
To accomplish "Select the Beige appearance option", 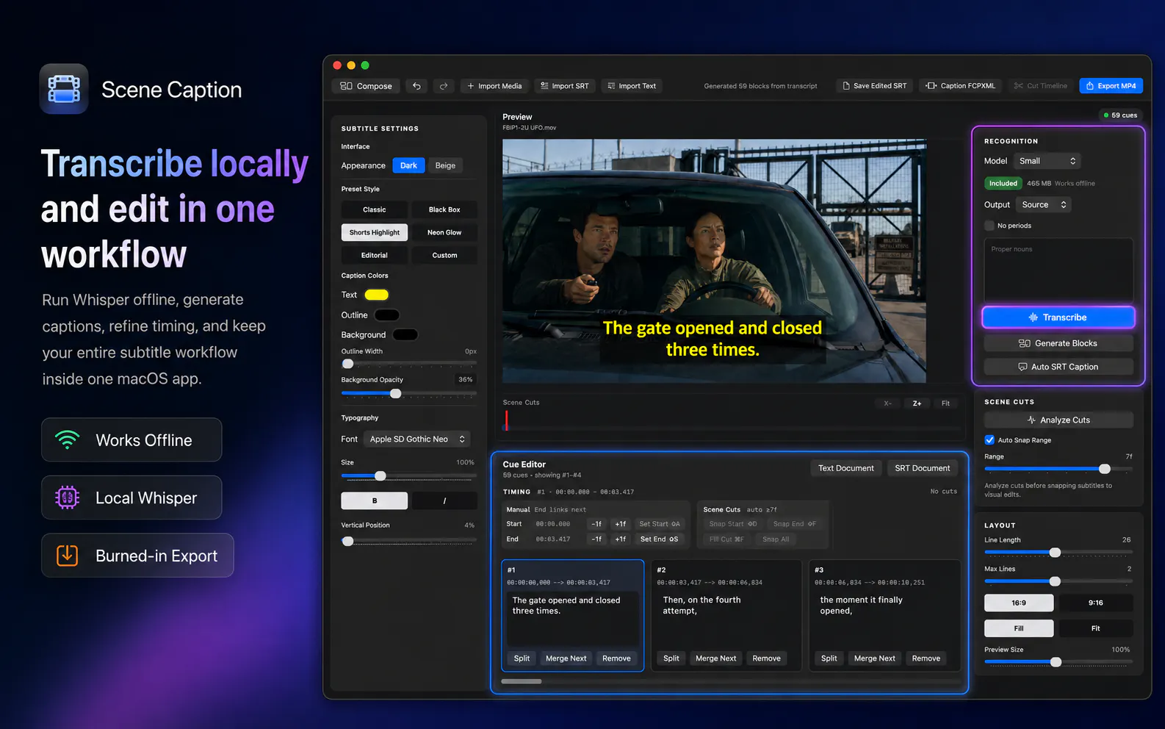I will point(445,165).
